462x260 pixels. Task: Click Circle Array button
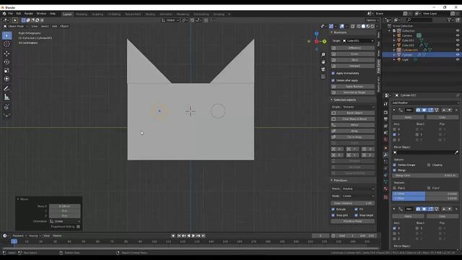pos(353,137)
